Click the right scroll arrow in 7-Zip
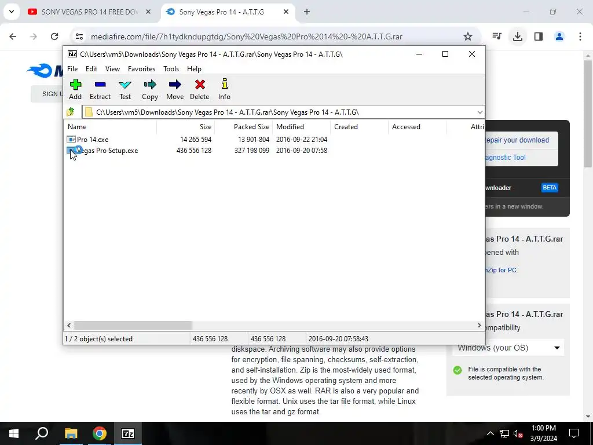 [479, 326]
